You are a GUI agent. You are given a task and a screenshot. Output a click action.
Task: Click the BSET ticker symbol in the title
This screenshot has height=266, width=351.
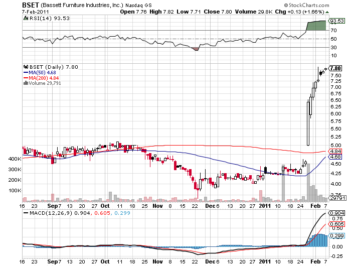point(31,5)
